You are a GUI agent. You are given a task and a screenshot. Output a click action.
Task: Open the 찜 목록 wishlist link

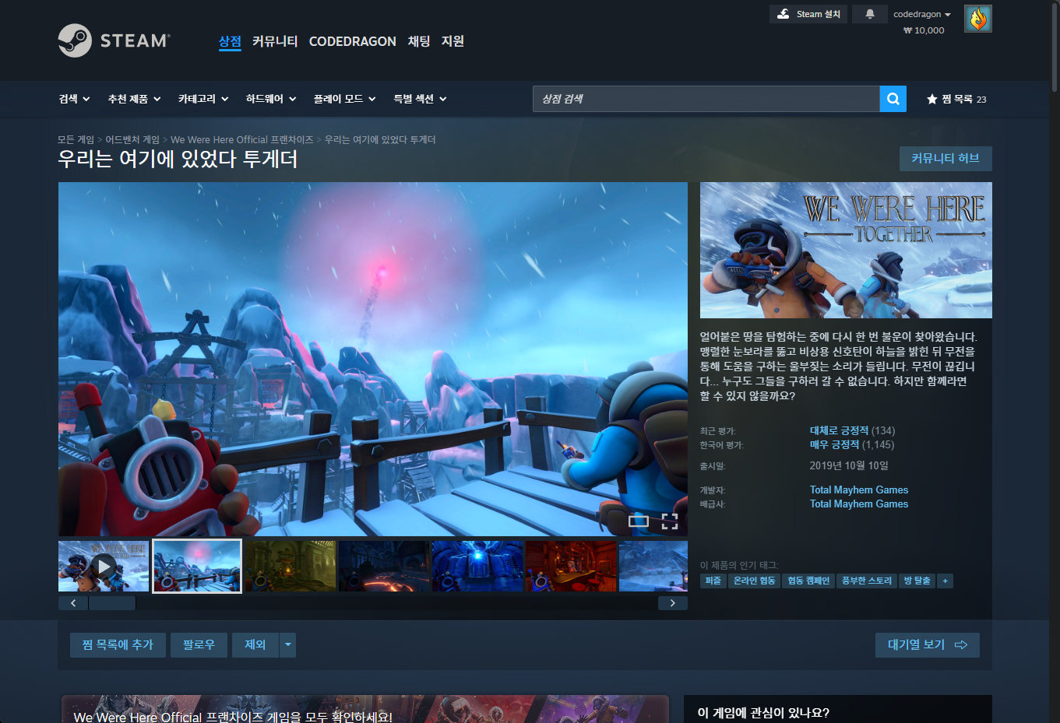pyautogui.click(x=956, y=99)
